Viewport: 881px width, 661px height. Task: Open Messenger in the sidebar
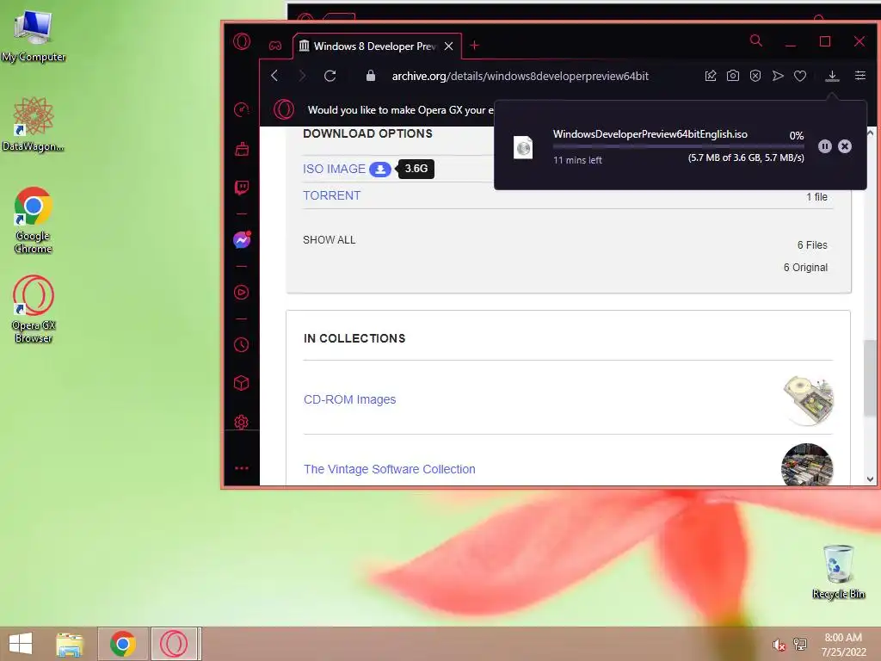click(242, 240)
